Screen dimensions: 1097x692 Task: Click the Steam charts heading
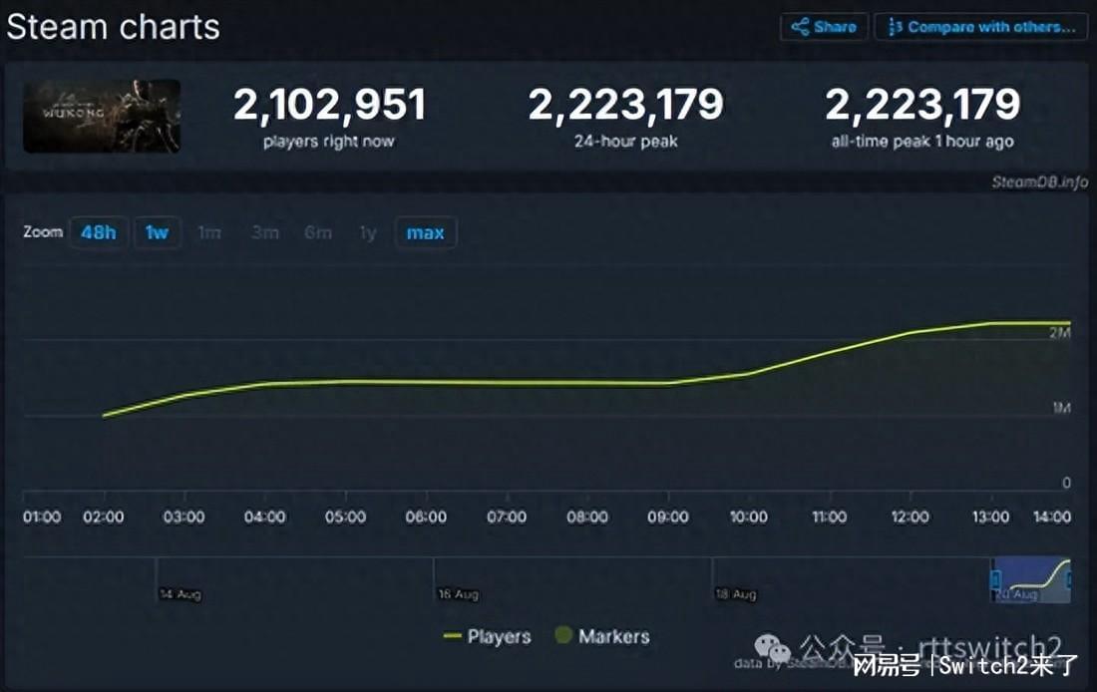tap(114, 27)
